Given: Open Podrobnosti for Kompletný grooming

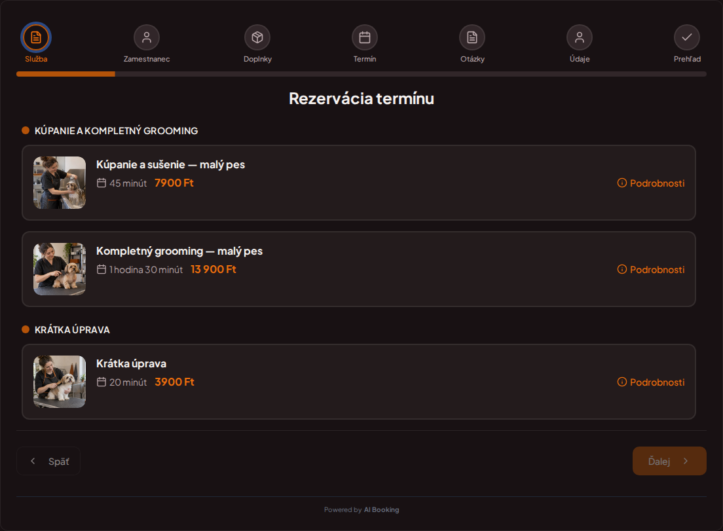Looking at the screenshot, I should (x=651, y=270).
